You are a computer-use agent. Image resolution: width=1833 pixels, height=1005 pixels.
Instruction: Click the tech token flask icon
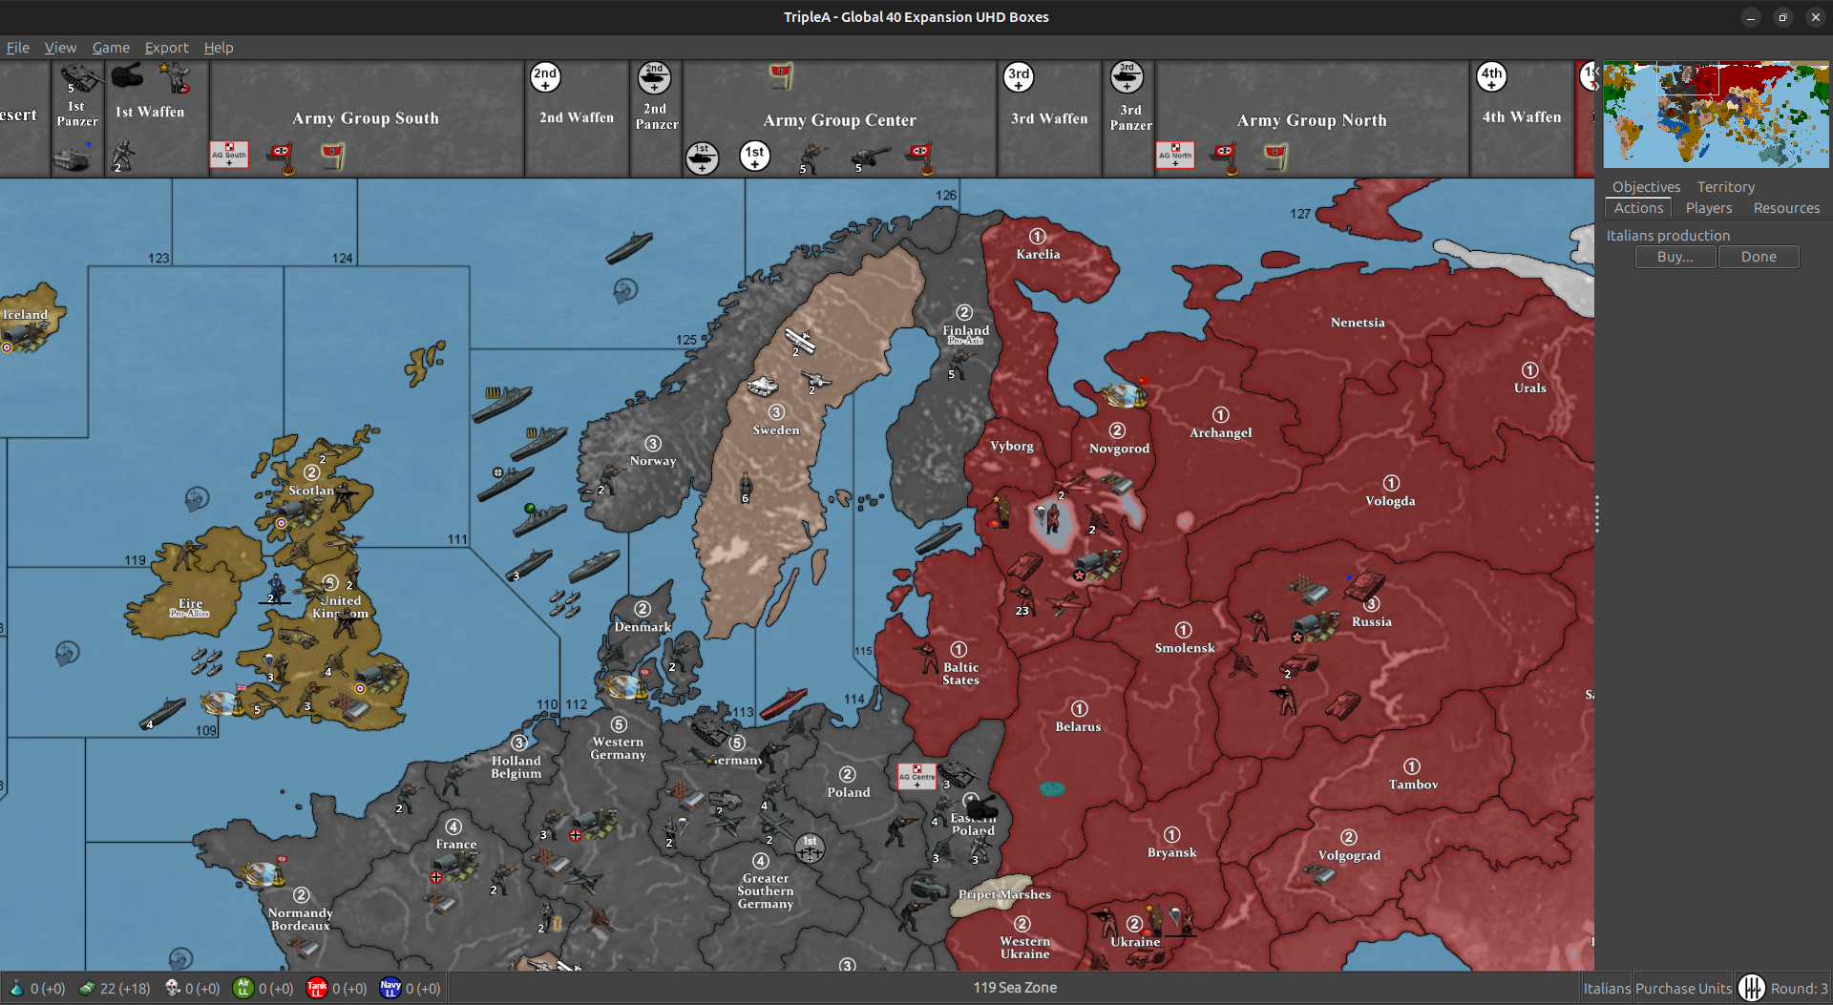coord(14,988)
